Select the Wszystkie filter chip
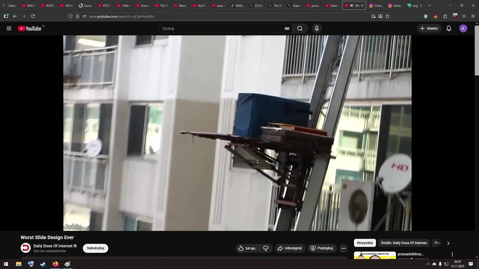 tap(365, 243)
